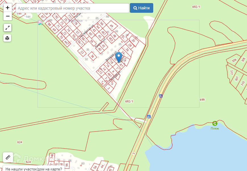This screenshot has height=171, width=247.
Task: Click the broken image icon near plot 88
Action: [x=40, y=23]
